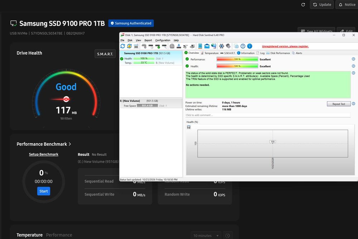Click the refresh icon in Samsung Magician top bar

(303, 5)
